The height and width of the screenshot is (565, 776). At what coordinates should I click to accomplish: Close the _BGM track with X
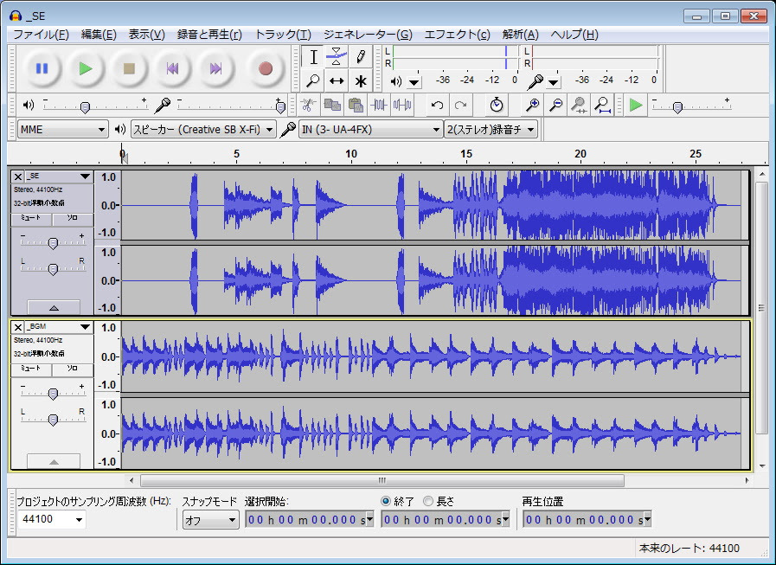18,327
